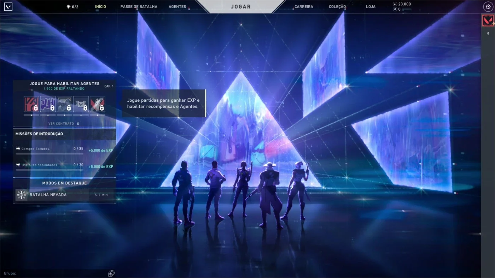Click the arrow icon beside Ver Contrato

(78, 124)
